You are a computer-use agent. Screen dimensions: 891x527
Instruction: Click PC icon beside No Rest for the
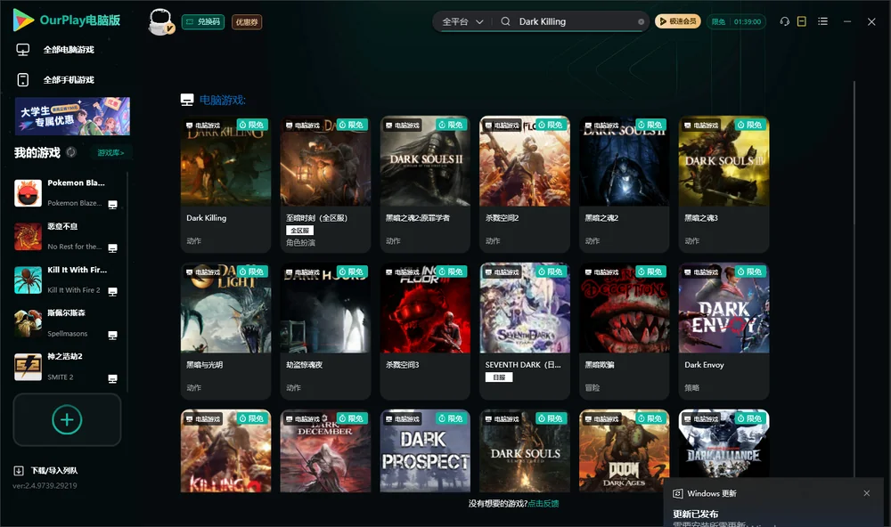(x=112, y=248)
